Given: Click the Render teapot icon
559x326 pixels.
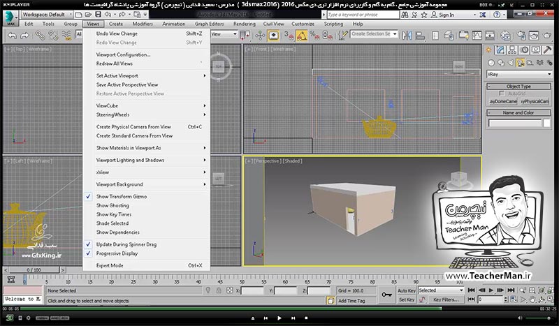Looking at the screenshot, I should 547,36.
